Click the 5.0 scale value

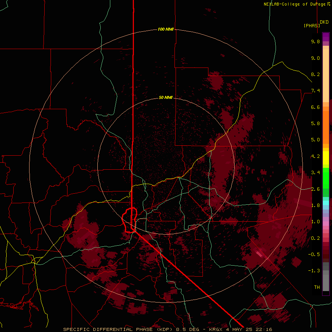pos(315,140)
